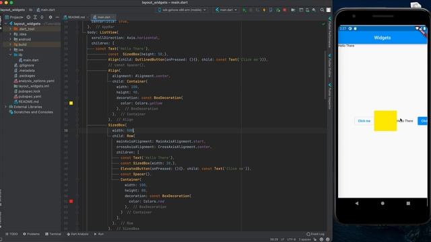The image size is (431, 242).
Task: Run the app with the green Run icon
Action: coord(244,10)
